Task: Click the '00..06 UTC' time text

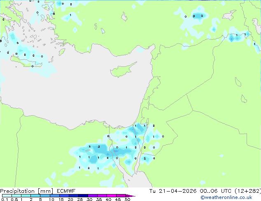Action: [216, 191]
